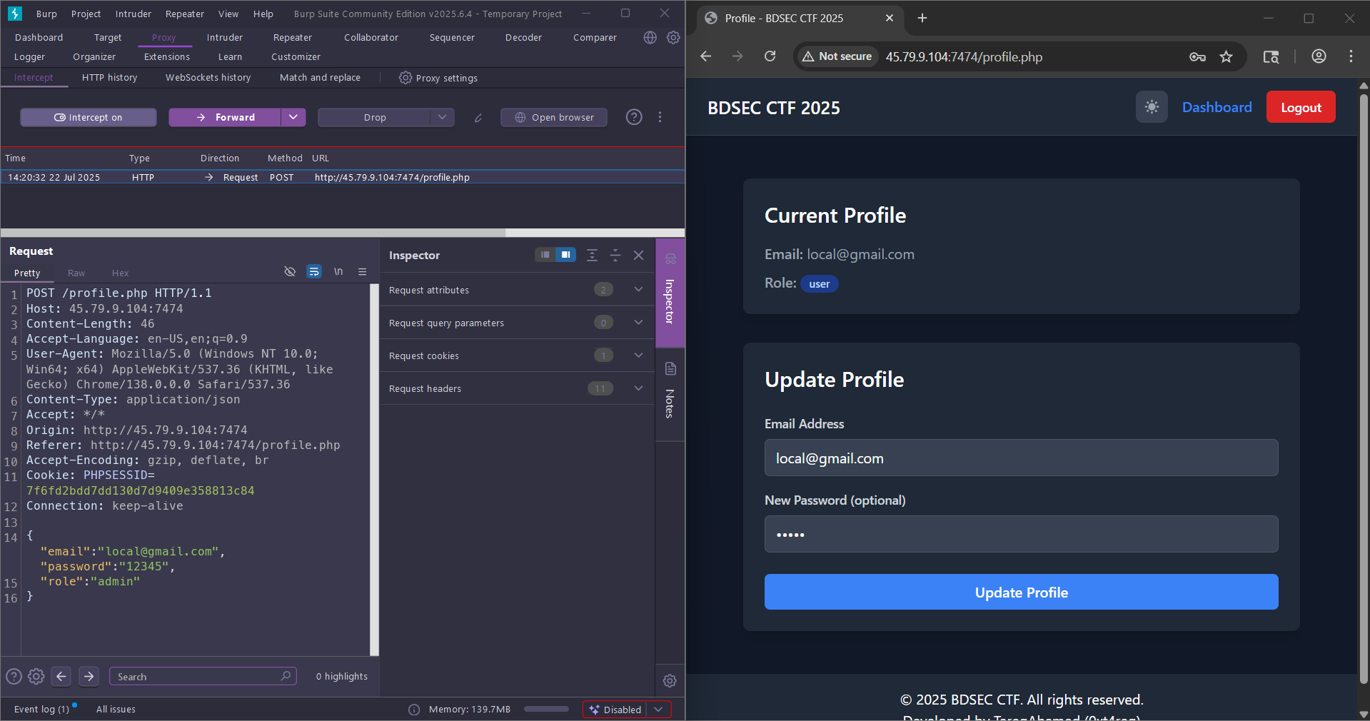Click Inspector collapse all sections icon
Viewport: 1370px width, 721px height.
click(615, 255)
